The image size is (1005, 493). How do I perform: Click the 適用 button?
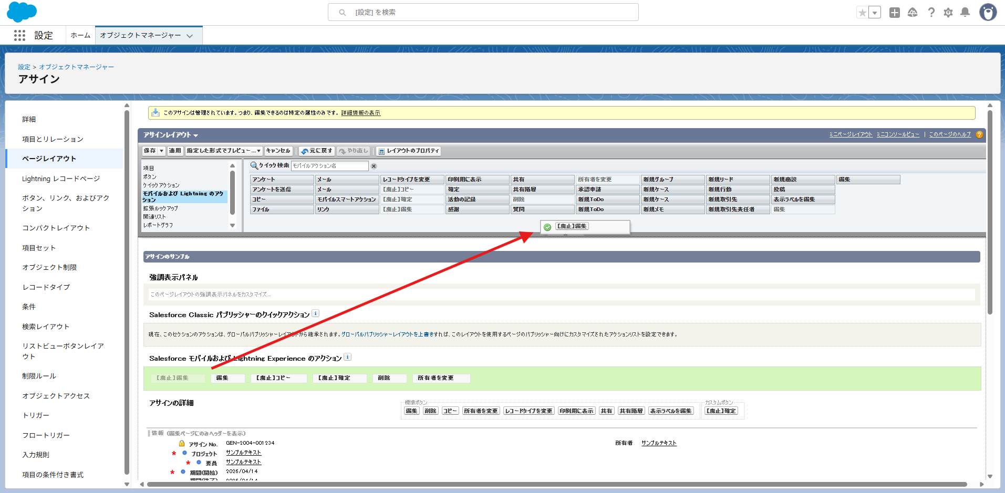175,151
